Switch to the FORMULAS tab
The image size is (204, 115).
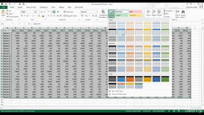pos(44,7)
